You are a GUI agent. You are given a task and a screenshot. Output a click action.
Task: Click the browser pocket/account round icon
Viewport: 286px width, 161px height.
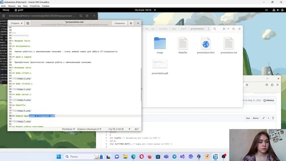point(267,85)
